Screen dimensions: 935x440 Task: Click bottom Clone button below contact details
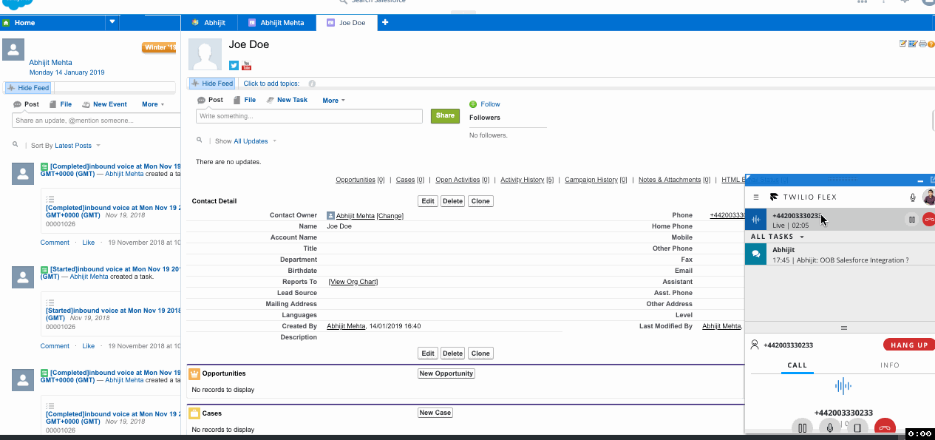point(480,353)
